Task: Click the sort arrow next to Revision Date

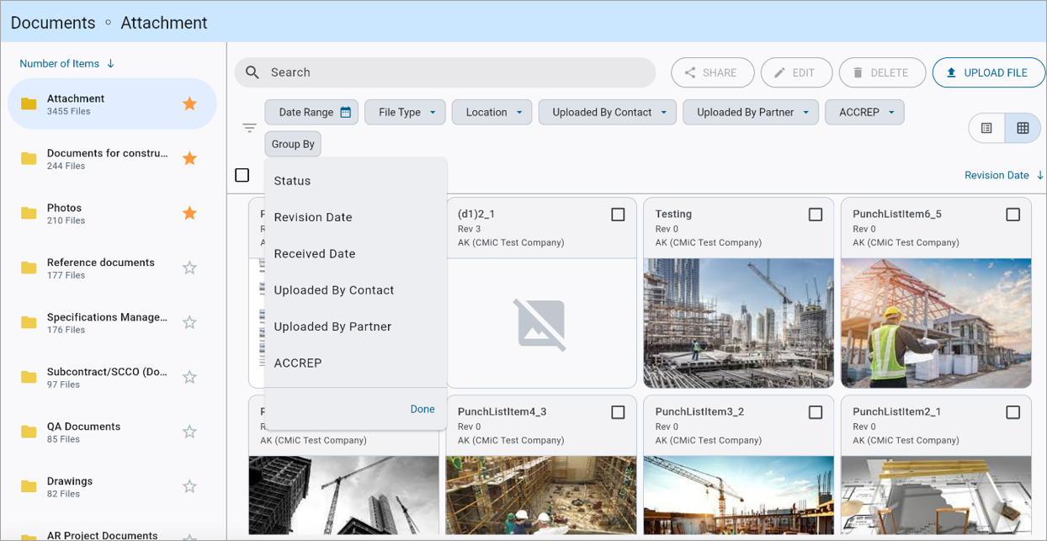Action: [x=1040, y=175]
